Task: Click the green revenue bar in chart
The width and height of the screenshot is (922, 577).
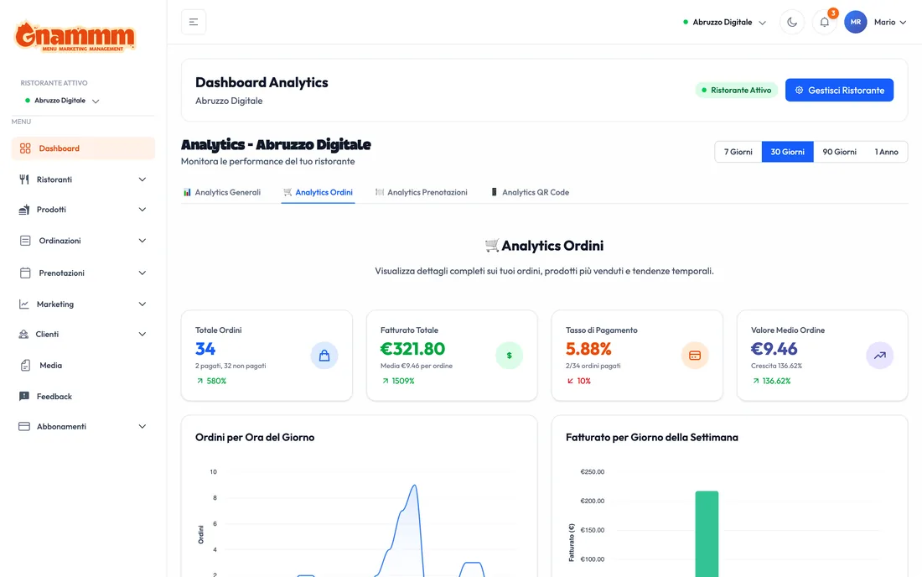Action: [707, 533]
